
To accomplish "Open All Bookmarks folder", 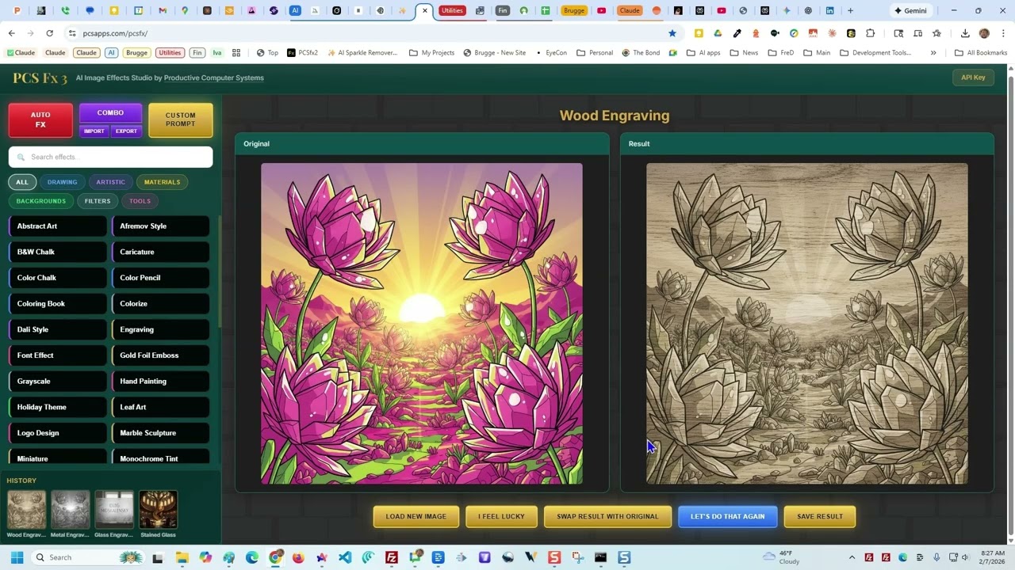I will [981, 53].
